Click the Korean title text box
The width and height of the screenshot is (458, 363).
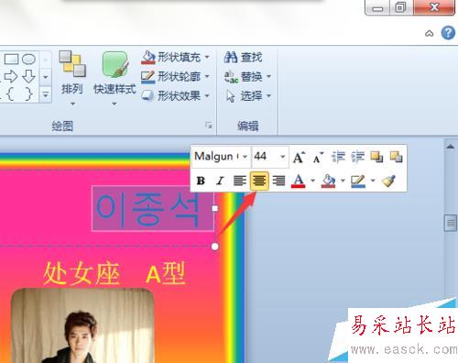153,209
